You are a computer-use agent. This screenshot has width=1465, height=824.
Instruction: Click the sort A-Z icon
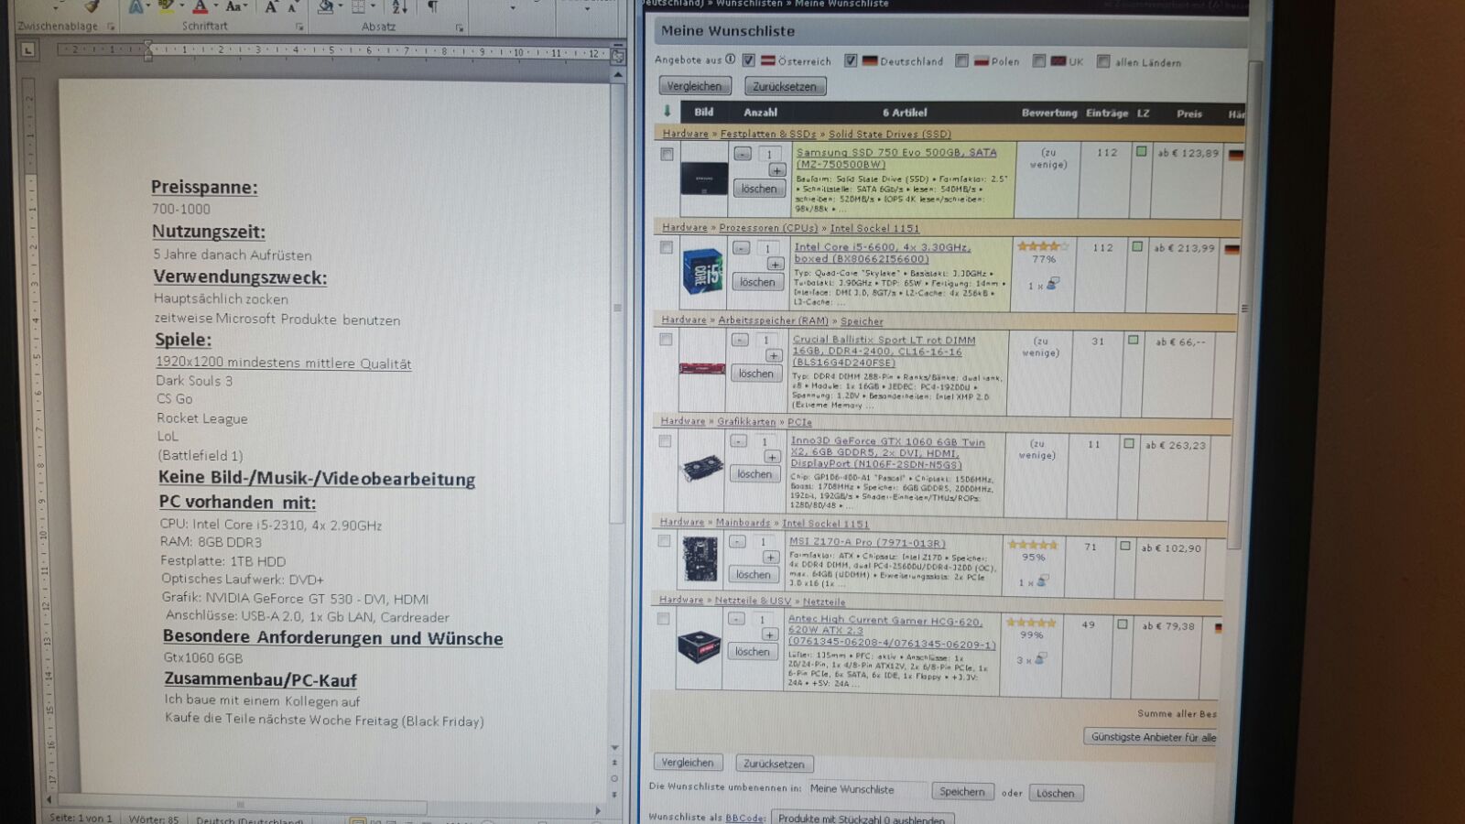(x=400, y=7)
